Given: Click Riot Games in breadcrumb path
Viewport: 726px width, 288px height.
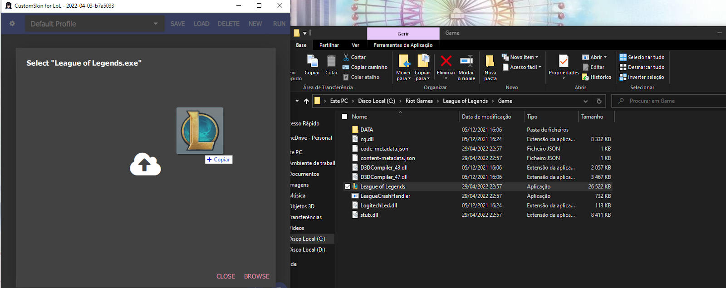Looking at the screenshot, I should click(419, 101).
